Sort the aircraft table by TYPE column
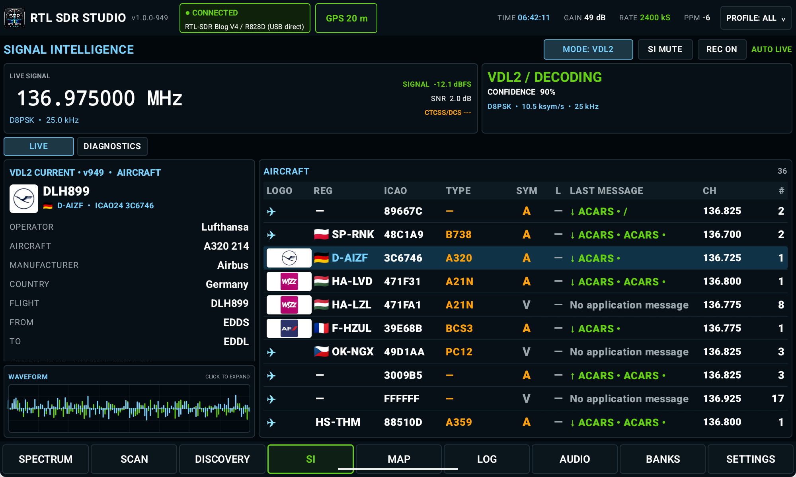Screen dimensions: 796x477 (x=458, y=191)
